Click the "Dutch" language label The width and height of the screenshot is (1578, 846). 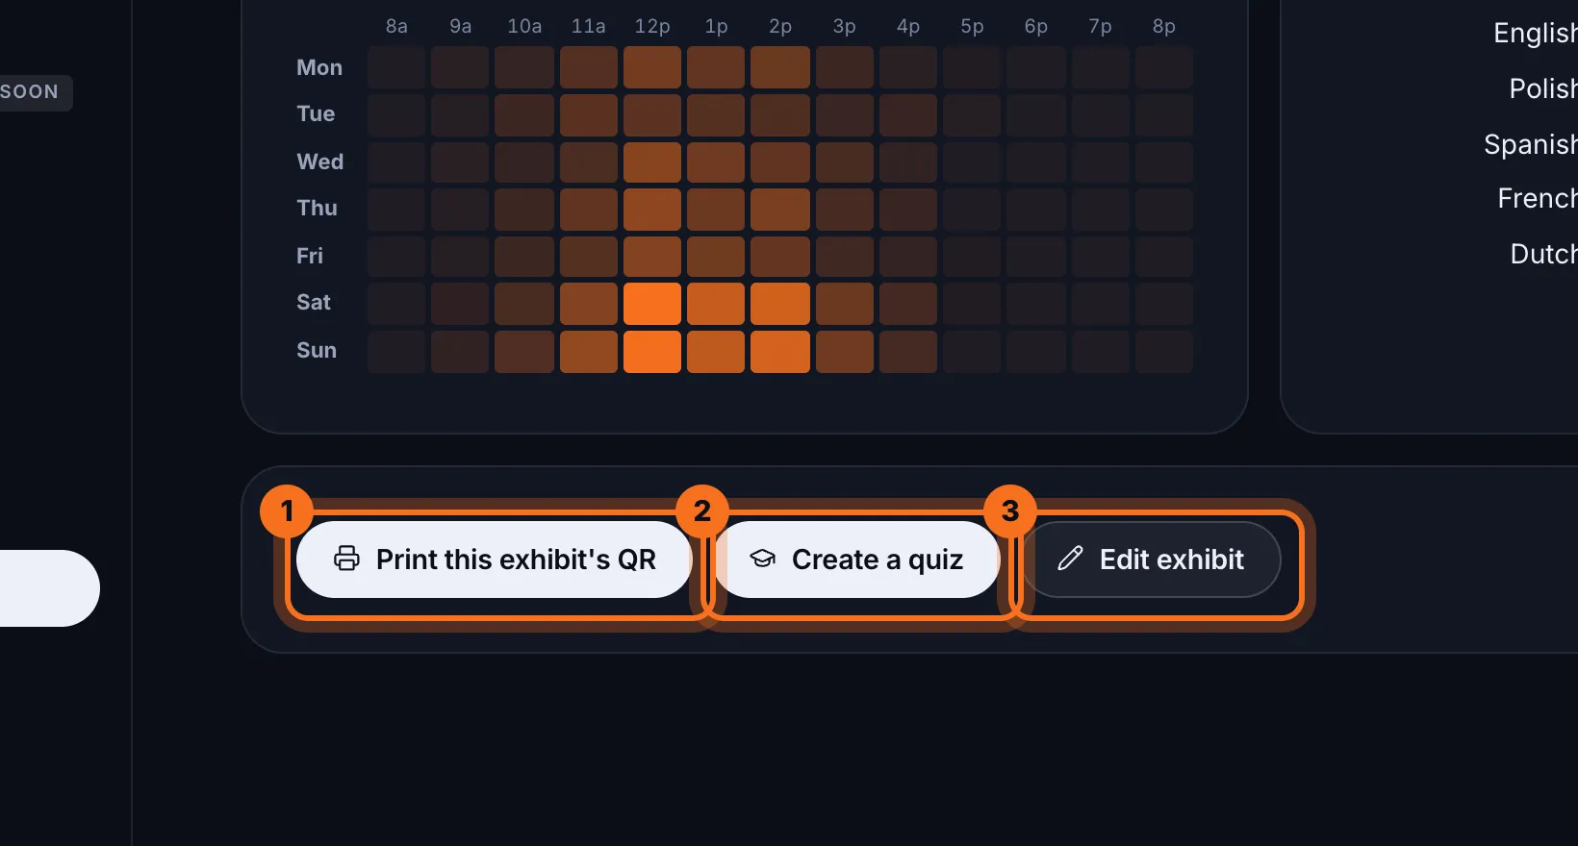tap(1544, 254)
